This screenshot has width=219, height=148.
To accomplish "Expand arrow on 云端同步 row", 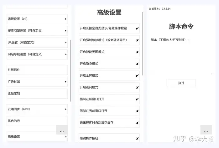I will tap(66, 109).
